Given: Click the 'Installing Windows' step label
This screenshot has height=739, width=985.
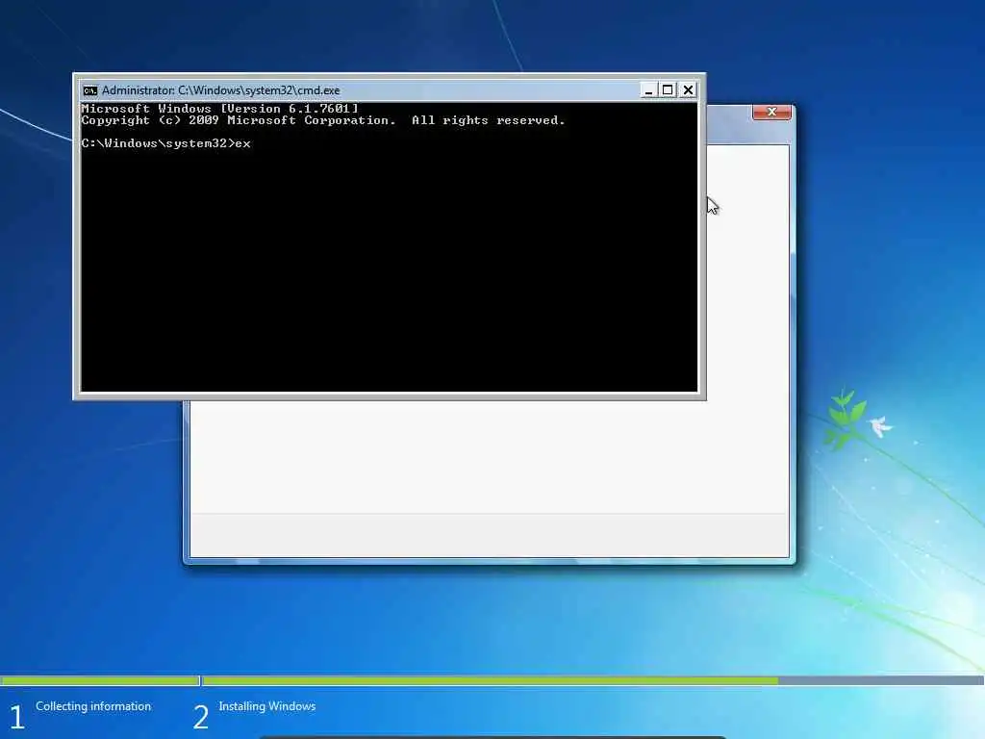Looking at the screenshot, I should [x=267, y=706].
